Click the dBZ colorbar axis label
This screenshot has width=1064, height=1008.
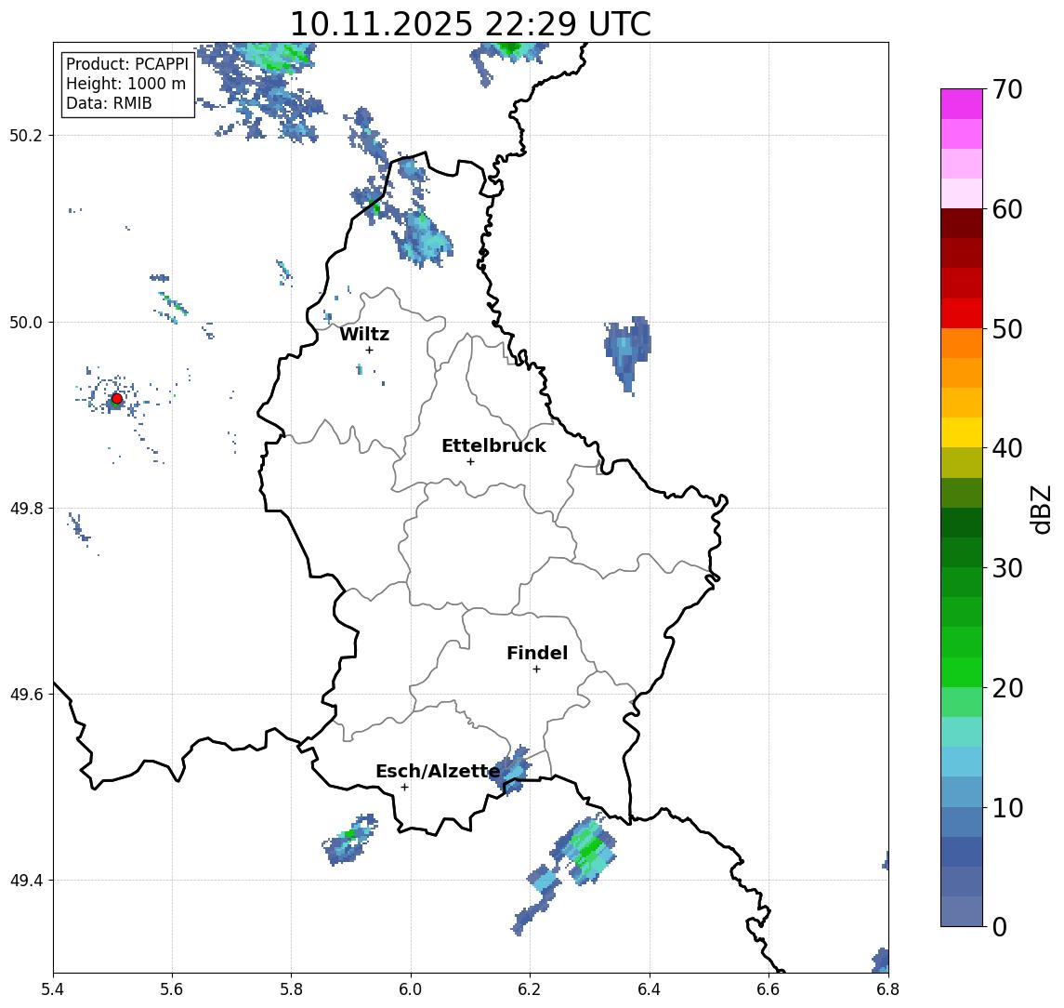point(1040,509)
